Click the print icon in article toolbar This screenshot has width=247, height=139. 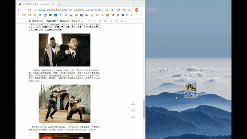tap(105, 21)
